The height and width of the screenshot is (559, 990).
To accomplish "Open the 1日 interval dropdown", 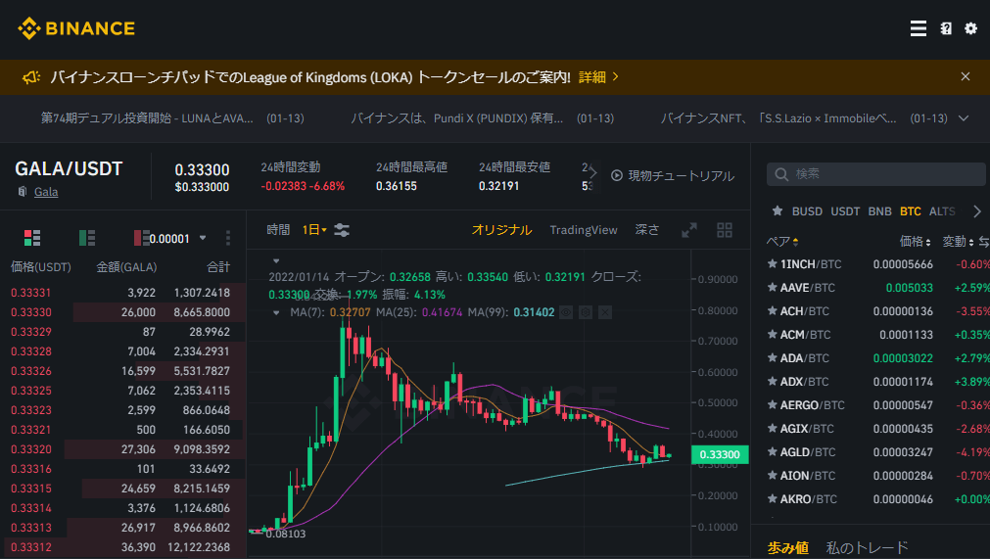I will pos(314,230).
